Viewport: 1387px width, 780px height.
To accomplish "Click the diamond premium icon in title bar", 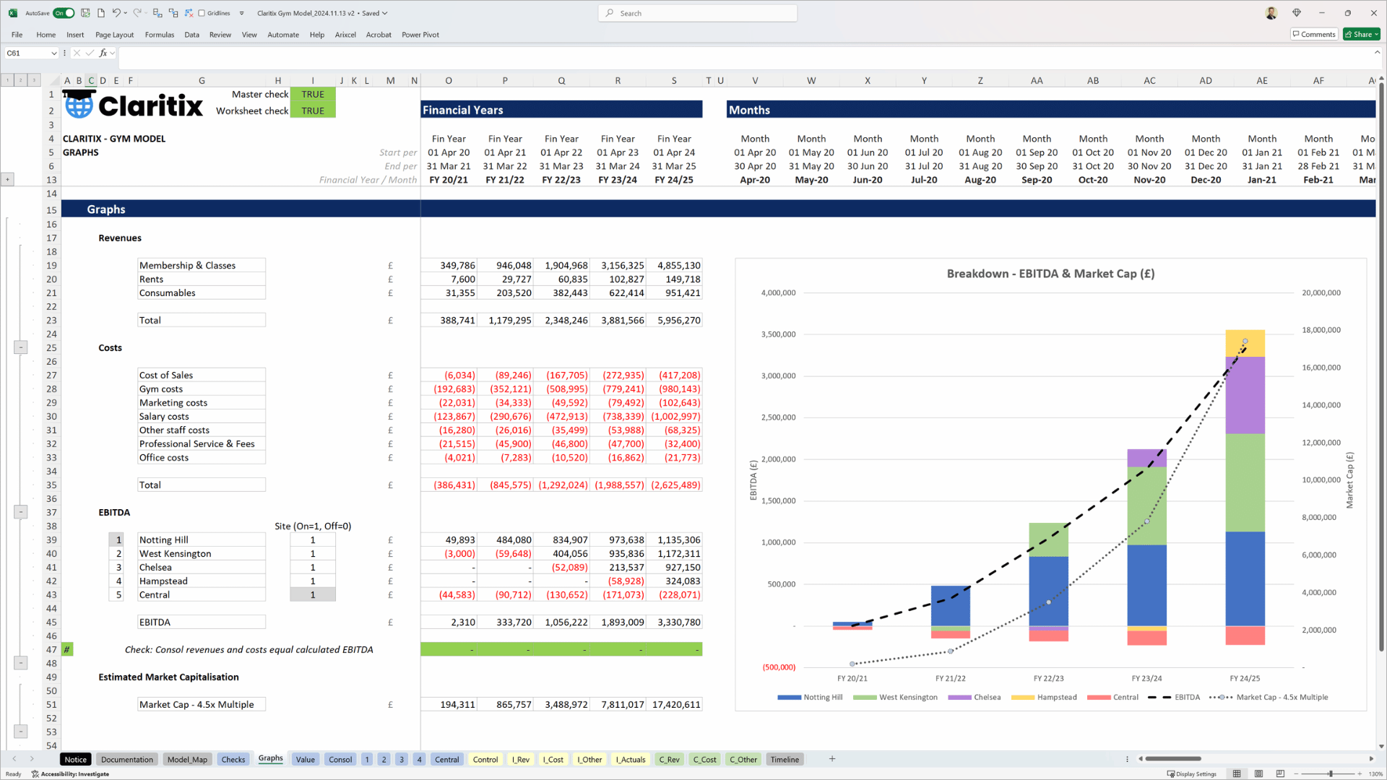I will pos(1297,13).
